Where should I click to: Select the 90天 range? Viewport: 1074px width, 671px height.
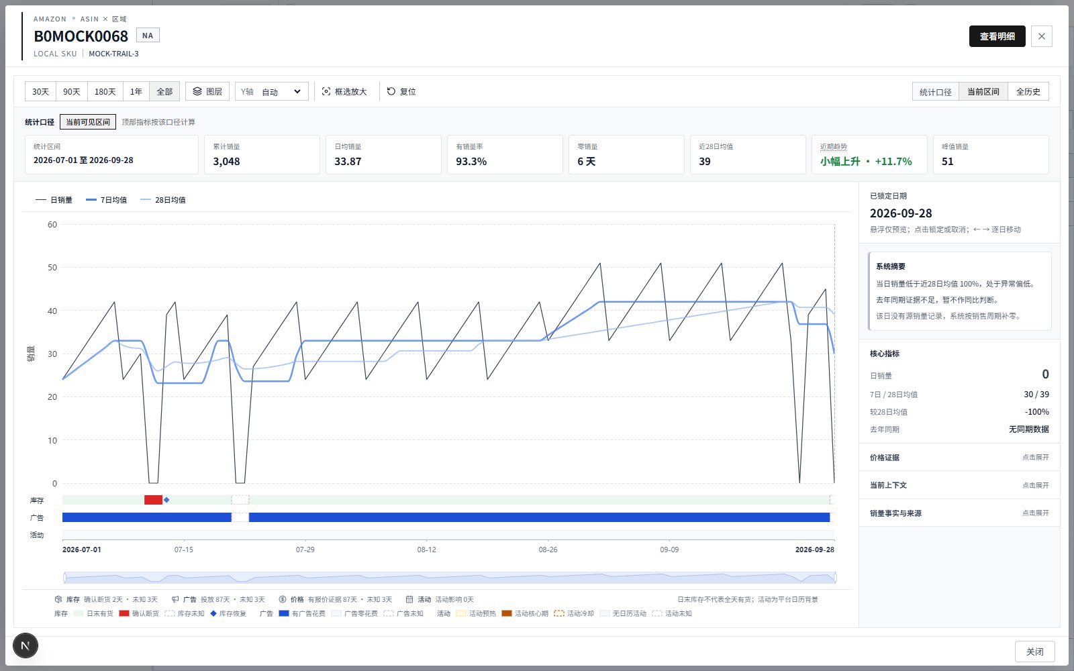point(72,91)
